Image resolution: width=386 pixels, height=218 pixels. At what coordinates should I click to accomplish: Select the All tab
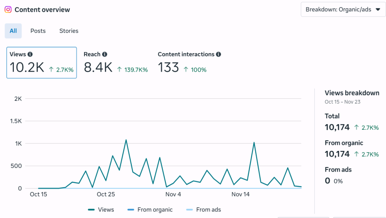tap(13, 31)
